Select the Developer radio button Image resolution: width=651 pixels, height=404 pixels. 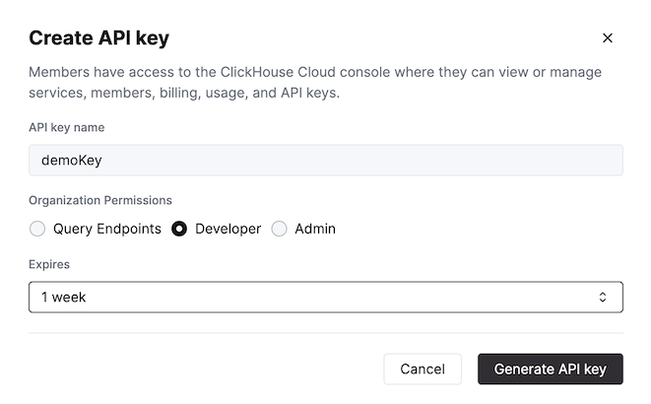179,229
